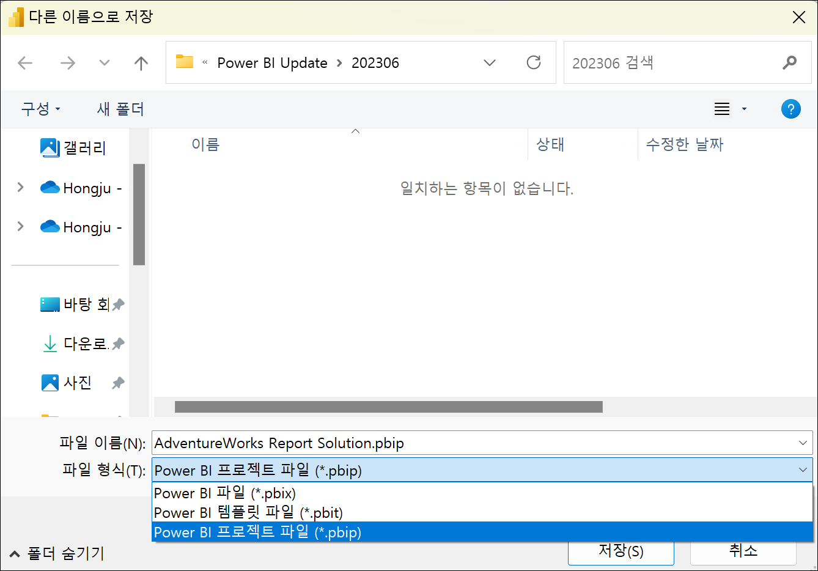Create a new folder with 새 폴더

tap(120, 109)
